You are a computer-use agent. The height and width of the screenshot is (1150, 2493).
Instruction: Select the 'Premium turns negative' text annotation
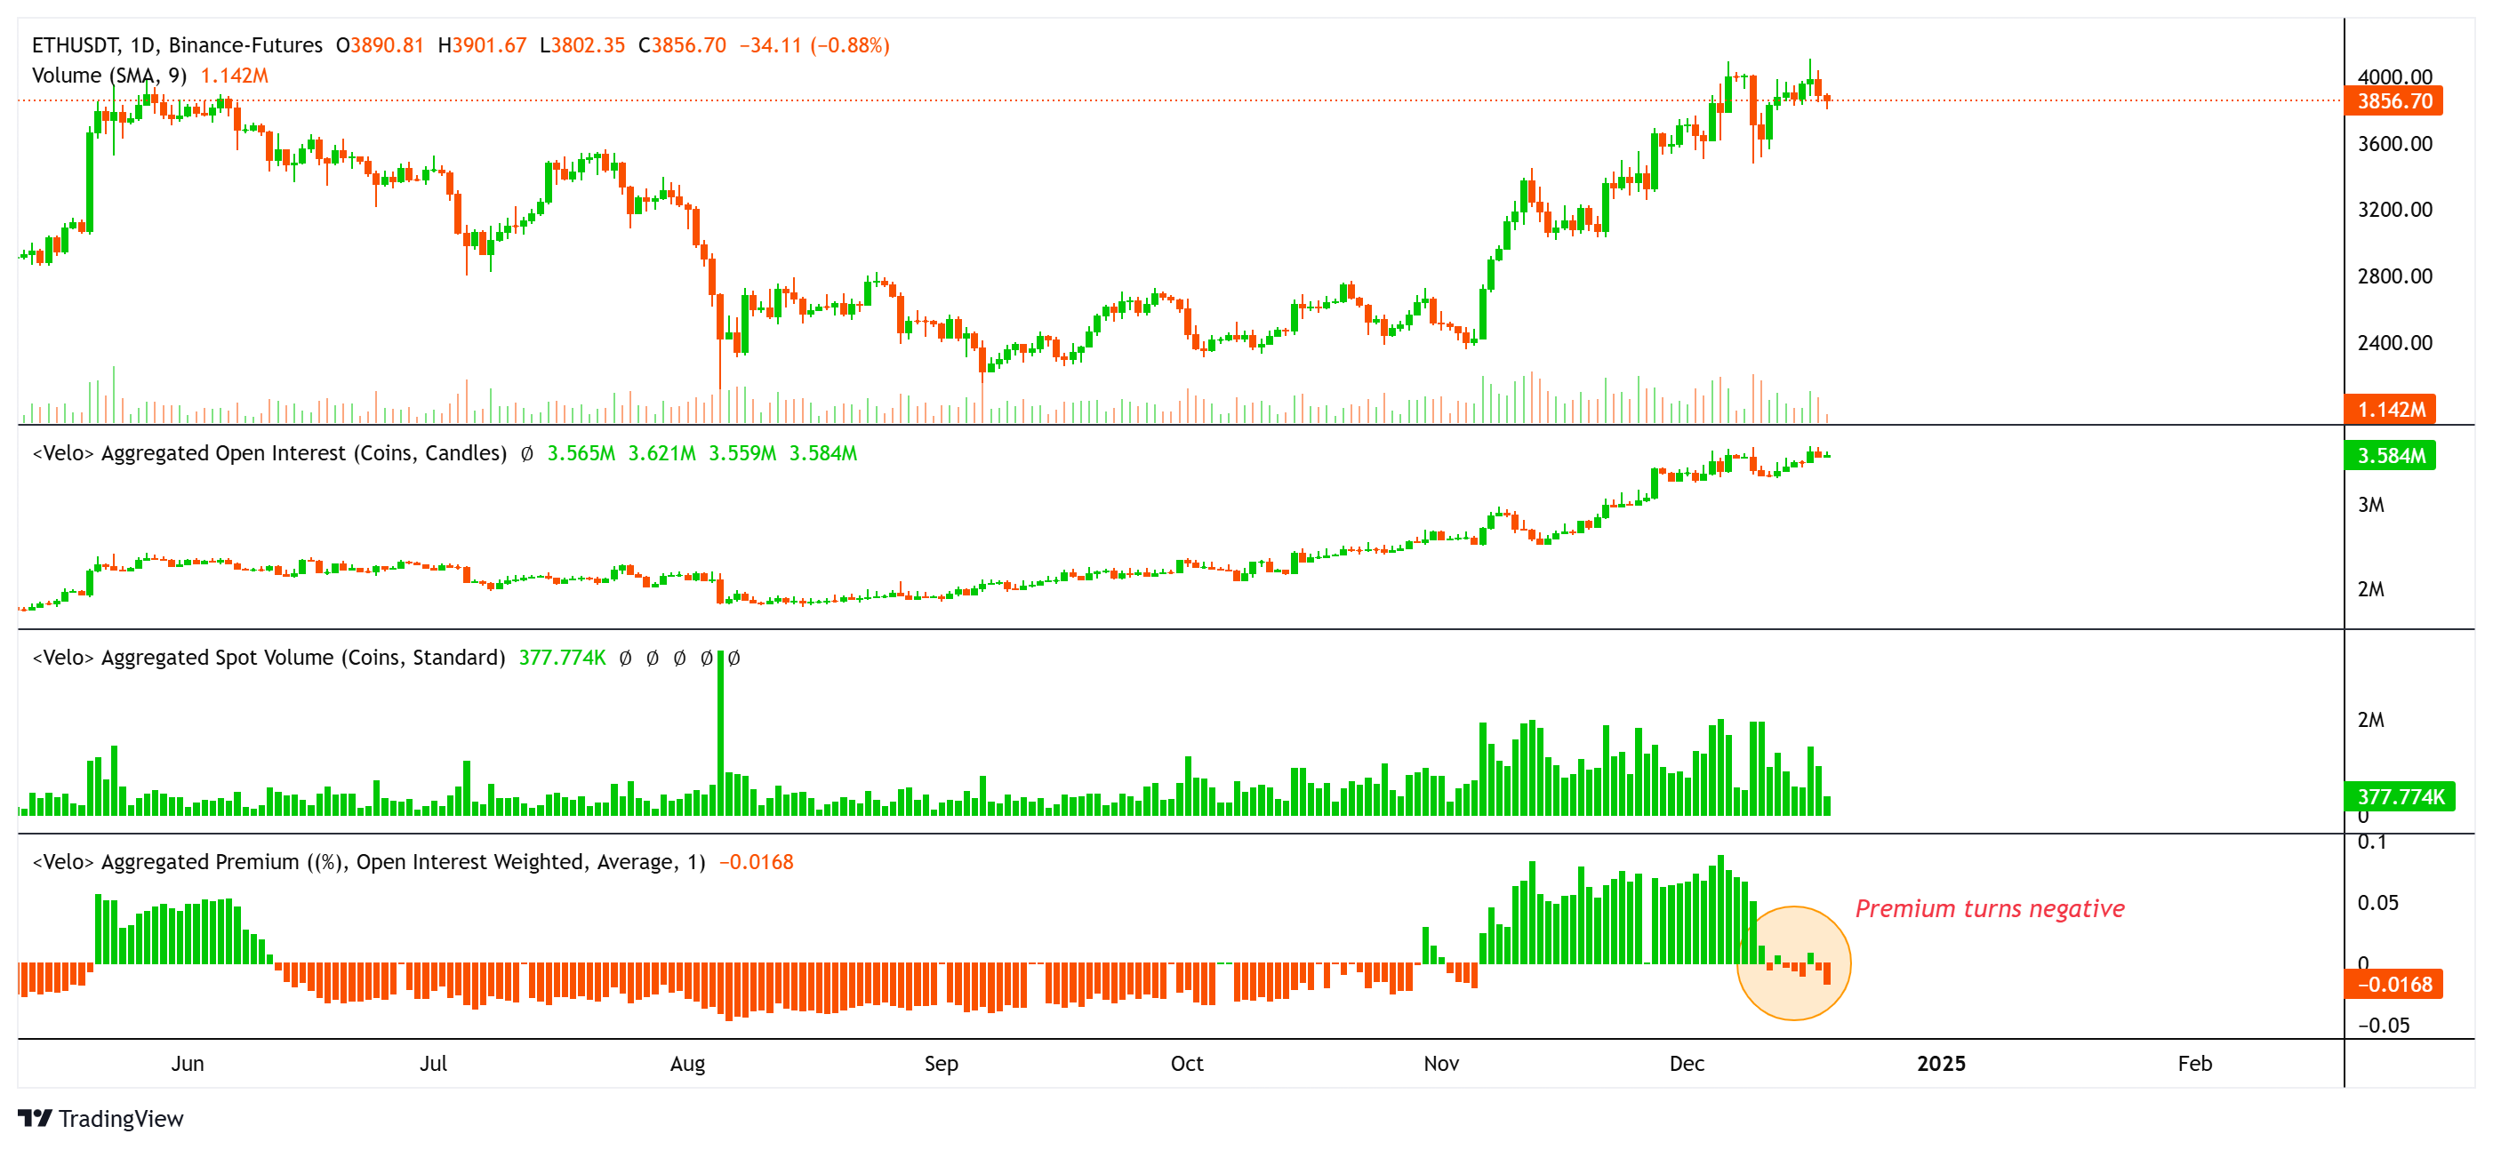(1989, 909)
